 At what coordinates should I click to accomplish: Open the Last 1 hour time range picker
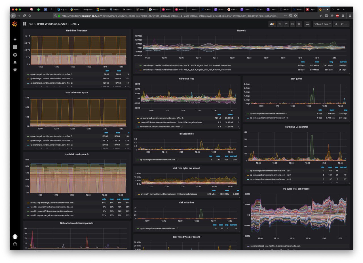coord(322,24)
